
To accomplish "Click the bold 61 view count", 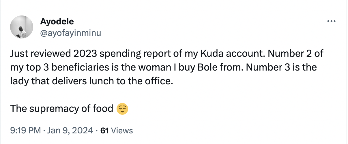I will point(104,131).
